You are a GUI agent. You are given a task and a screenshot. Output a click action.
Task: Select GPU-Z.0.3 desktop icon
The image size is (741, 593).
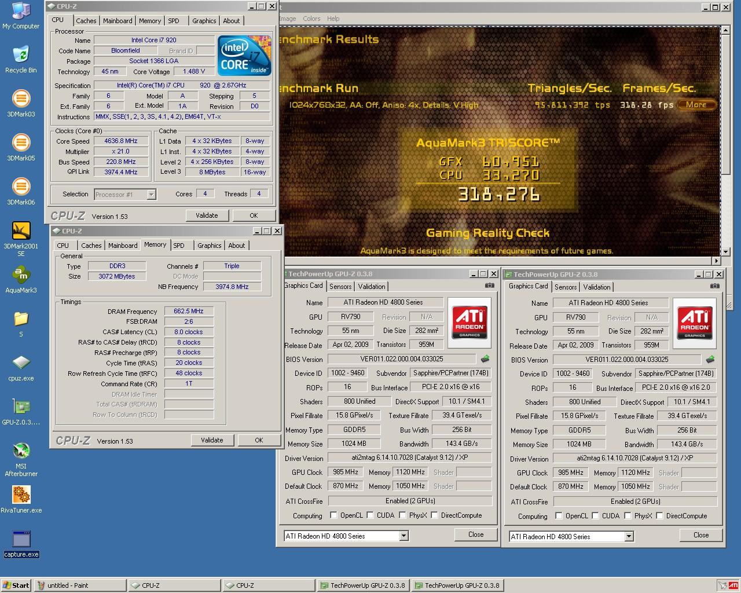point(21,411)
